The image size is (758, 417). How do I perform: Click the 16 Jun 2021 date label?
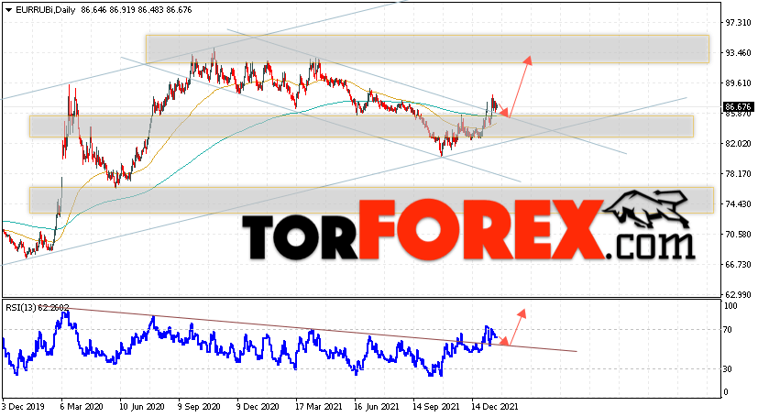pos(377,406)
